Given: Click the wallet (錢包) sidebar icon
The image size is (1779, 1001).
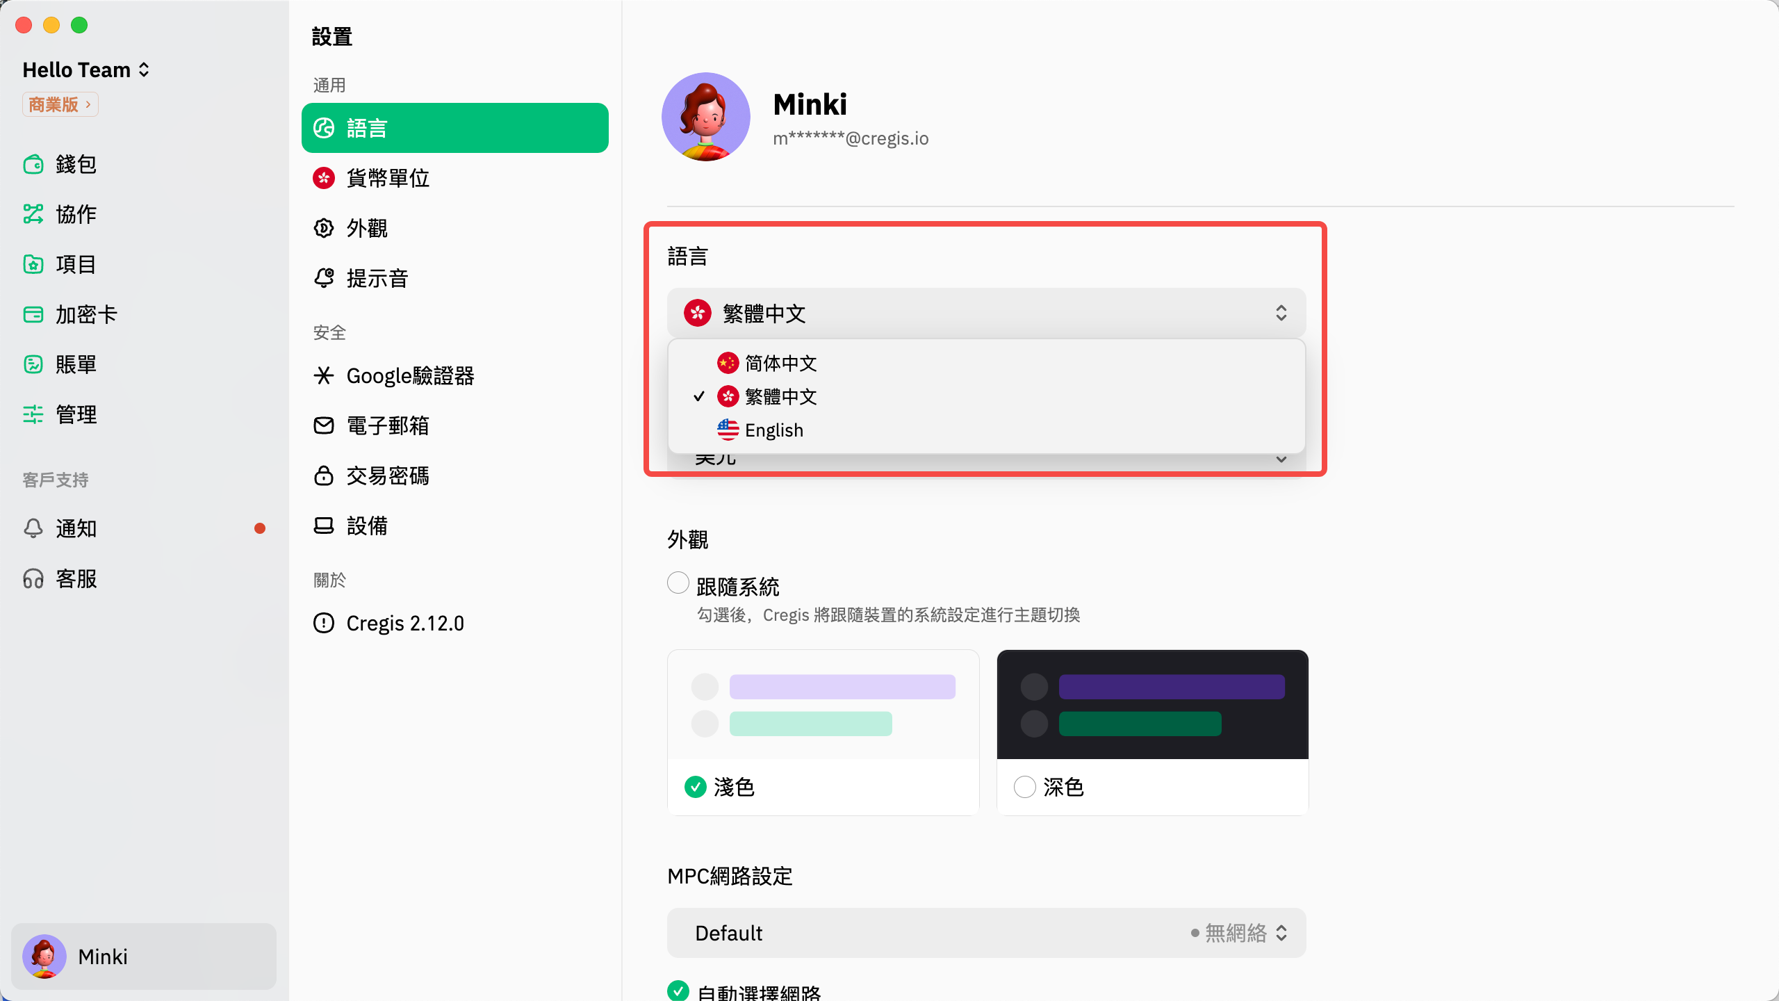Looking at the screenshot, I should (x=33, y=165).
